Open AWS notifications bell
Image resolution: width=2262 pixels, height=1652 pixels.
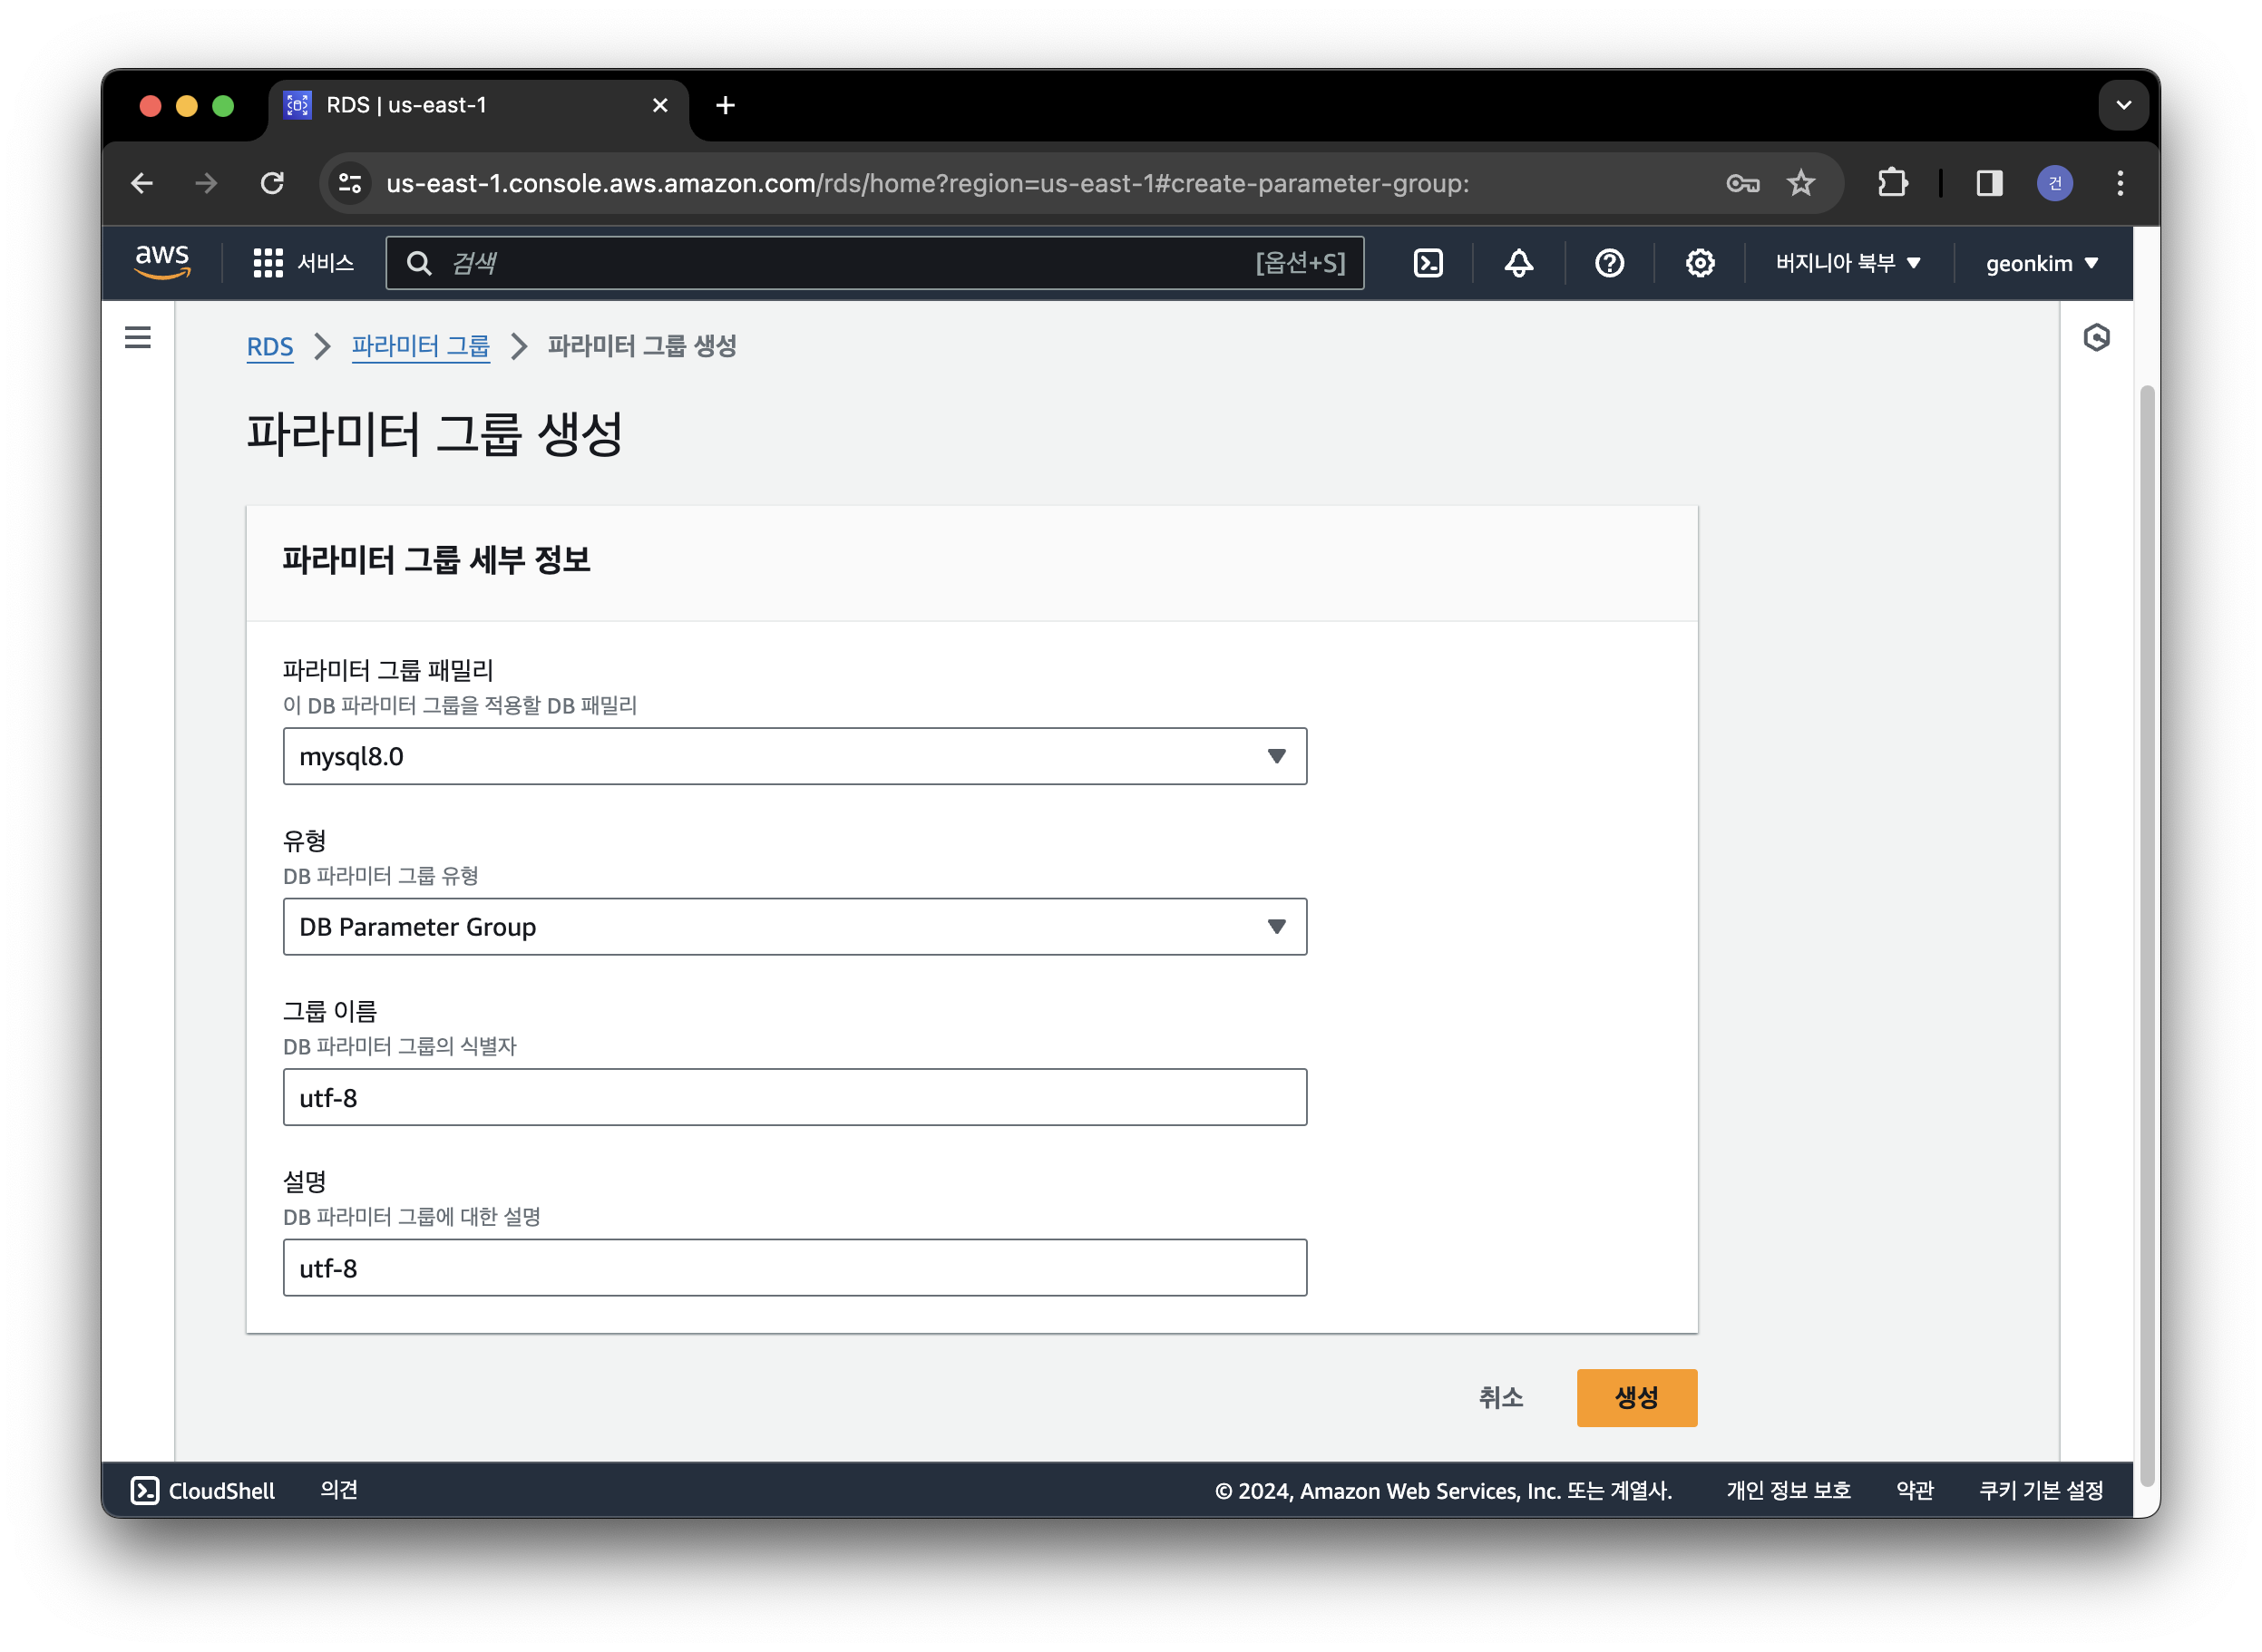(1516, 263)
